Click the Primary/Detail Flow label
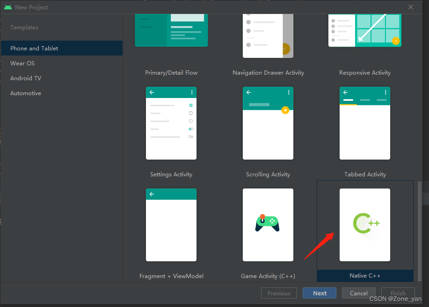The width and height of the screenshot is (429, 307). [x=171, y=73]
